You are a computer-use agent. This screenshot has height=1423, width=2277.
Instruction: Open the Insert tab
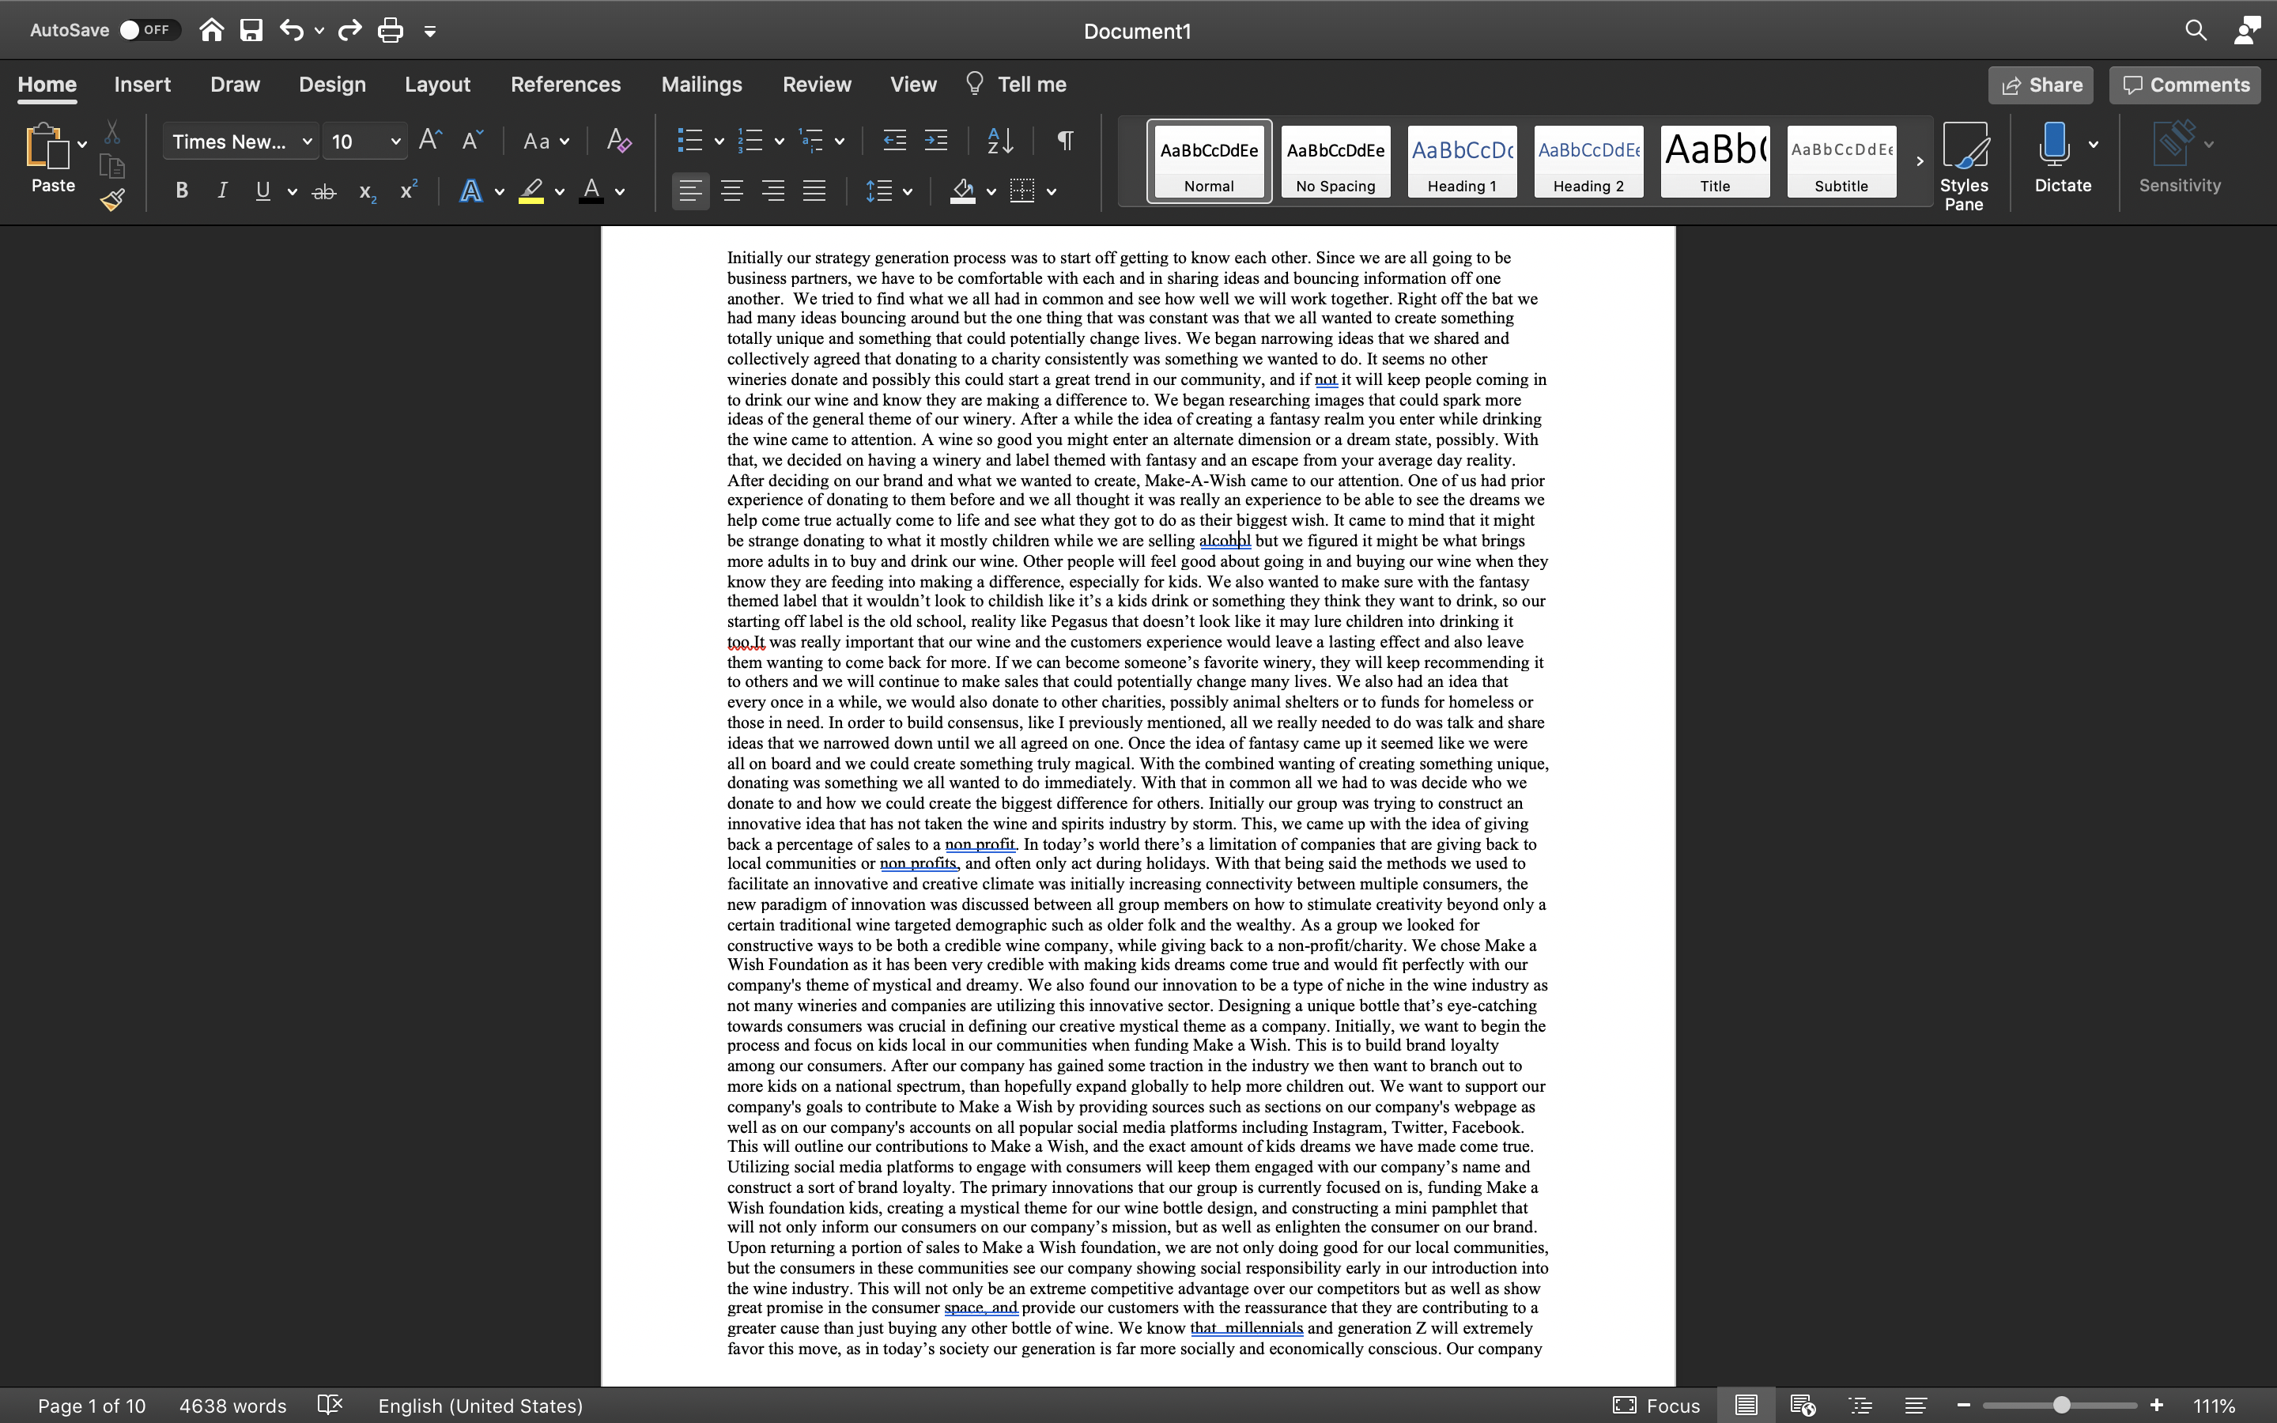click(142, 85)
